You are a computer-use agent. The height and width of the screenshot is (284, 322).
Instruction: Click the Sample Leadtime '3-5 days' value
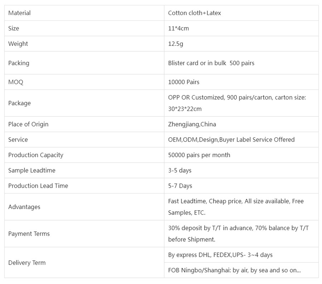(180, 170)
